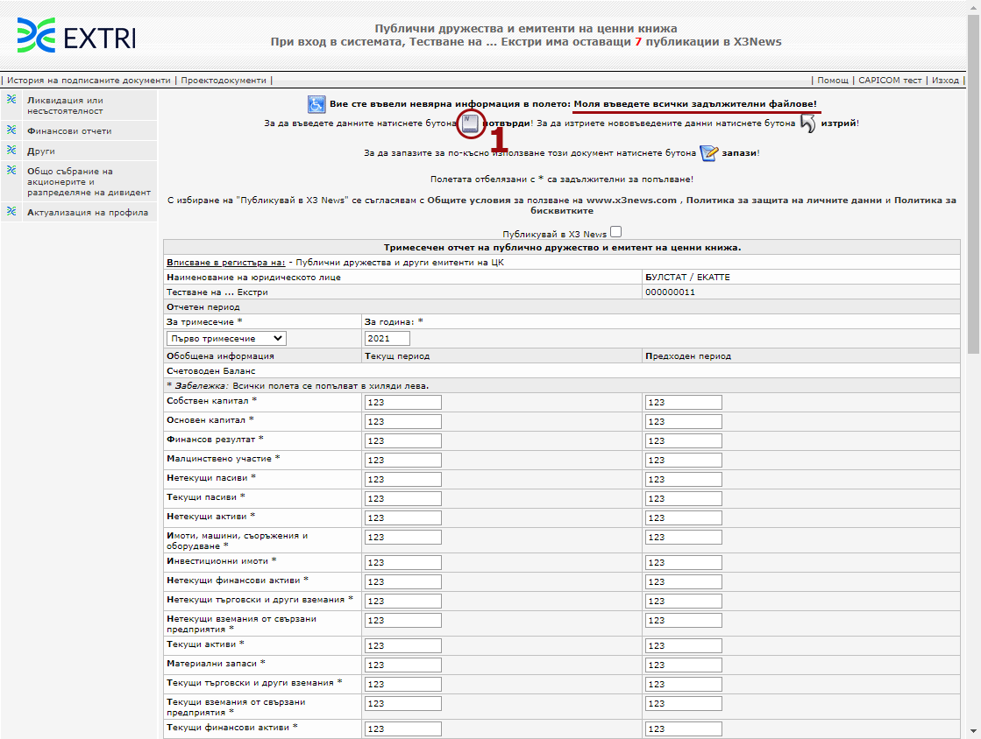Click the page vertical scrollbar thumb

coord(973,184)
